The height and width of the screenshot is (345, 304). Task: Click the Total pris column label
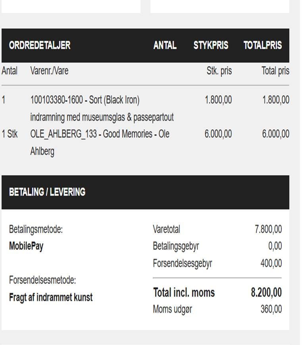coord(275,71)
